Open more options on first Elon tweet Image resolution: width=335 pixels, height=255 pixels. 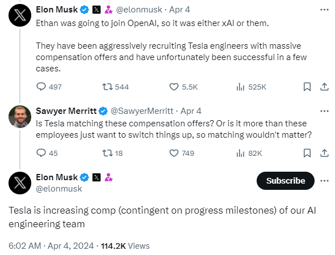click(x=324, y=10)
